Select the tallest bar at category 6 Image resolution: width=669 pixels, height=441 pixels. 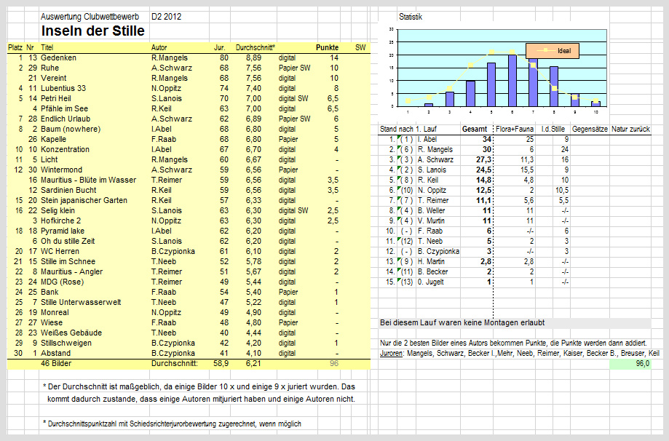512,81
